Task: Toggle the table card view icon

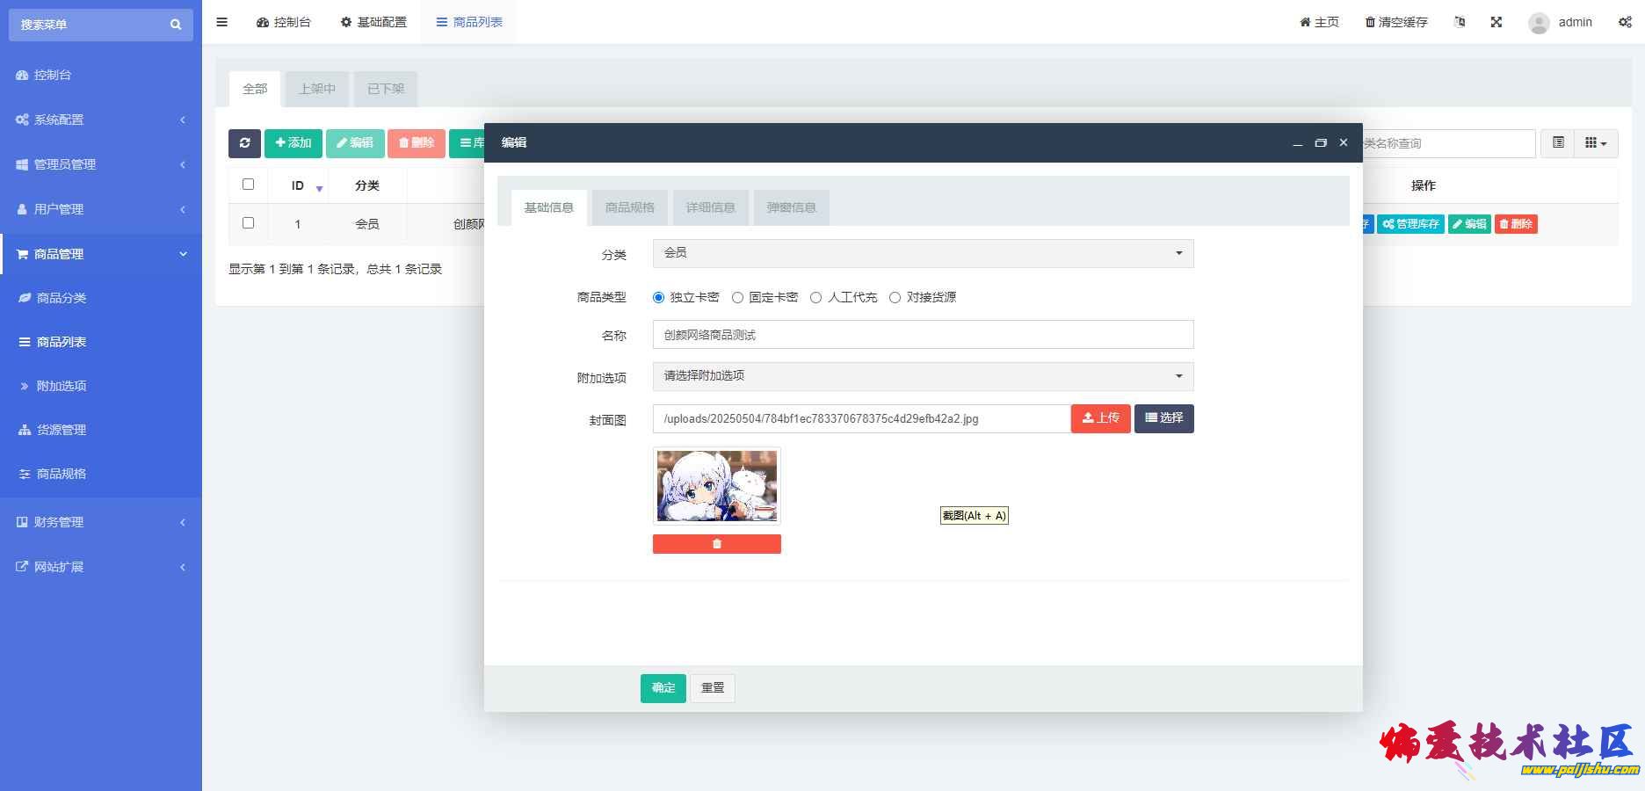Action: [1558, 143]
